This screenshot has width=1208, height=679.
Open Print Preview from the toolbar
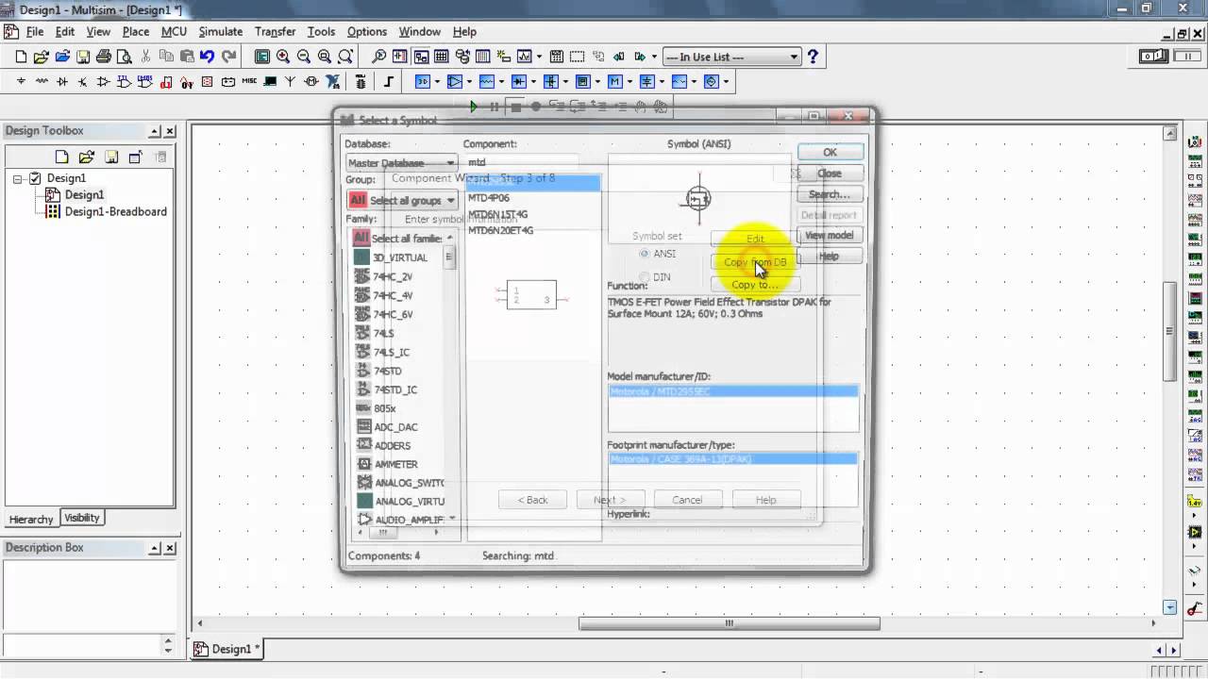[124, 57]
